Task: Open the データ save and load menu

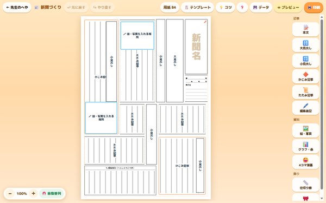Action: pos(261,8)
